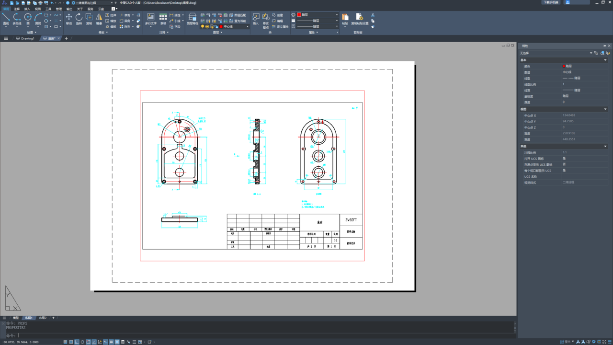Image resolution: width=613 pixels, height=345 pixels.
Task: Toggle ortho mode in status bar
Action: pyautogui.click(x=77, y=342)
